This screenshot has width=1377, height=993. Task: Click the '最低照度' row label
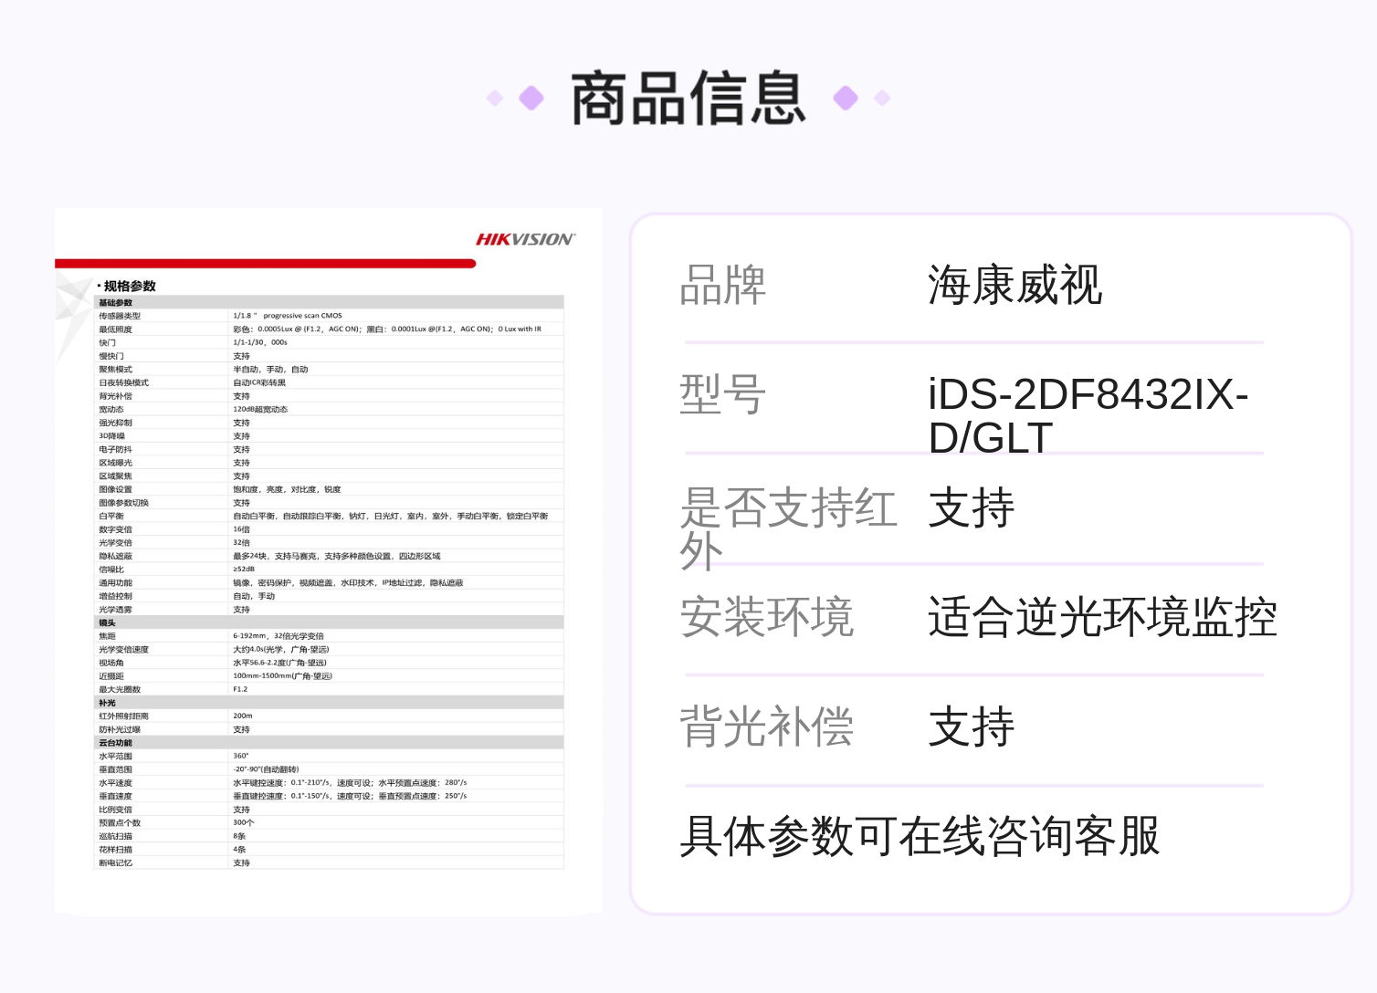click(116, 329)
